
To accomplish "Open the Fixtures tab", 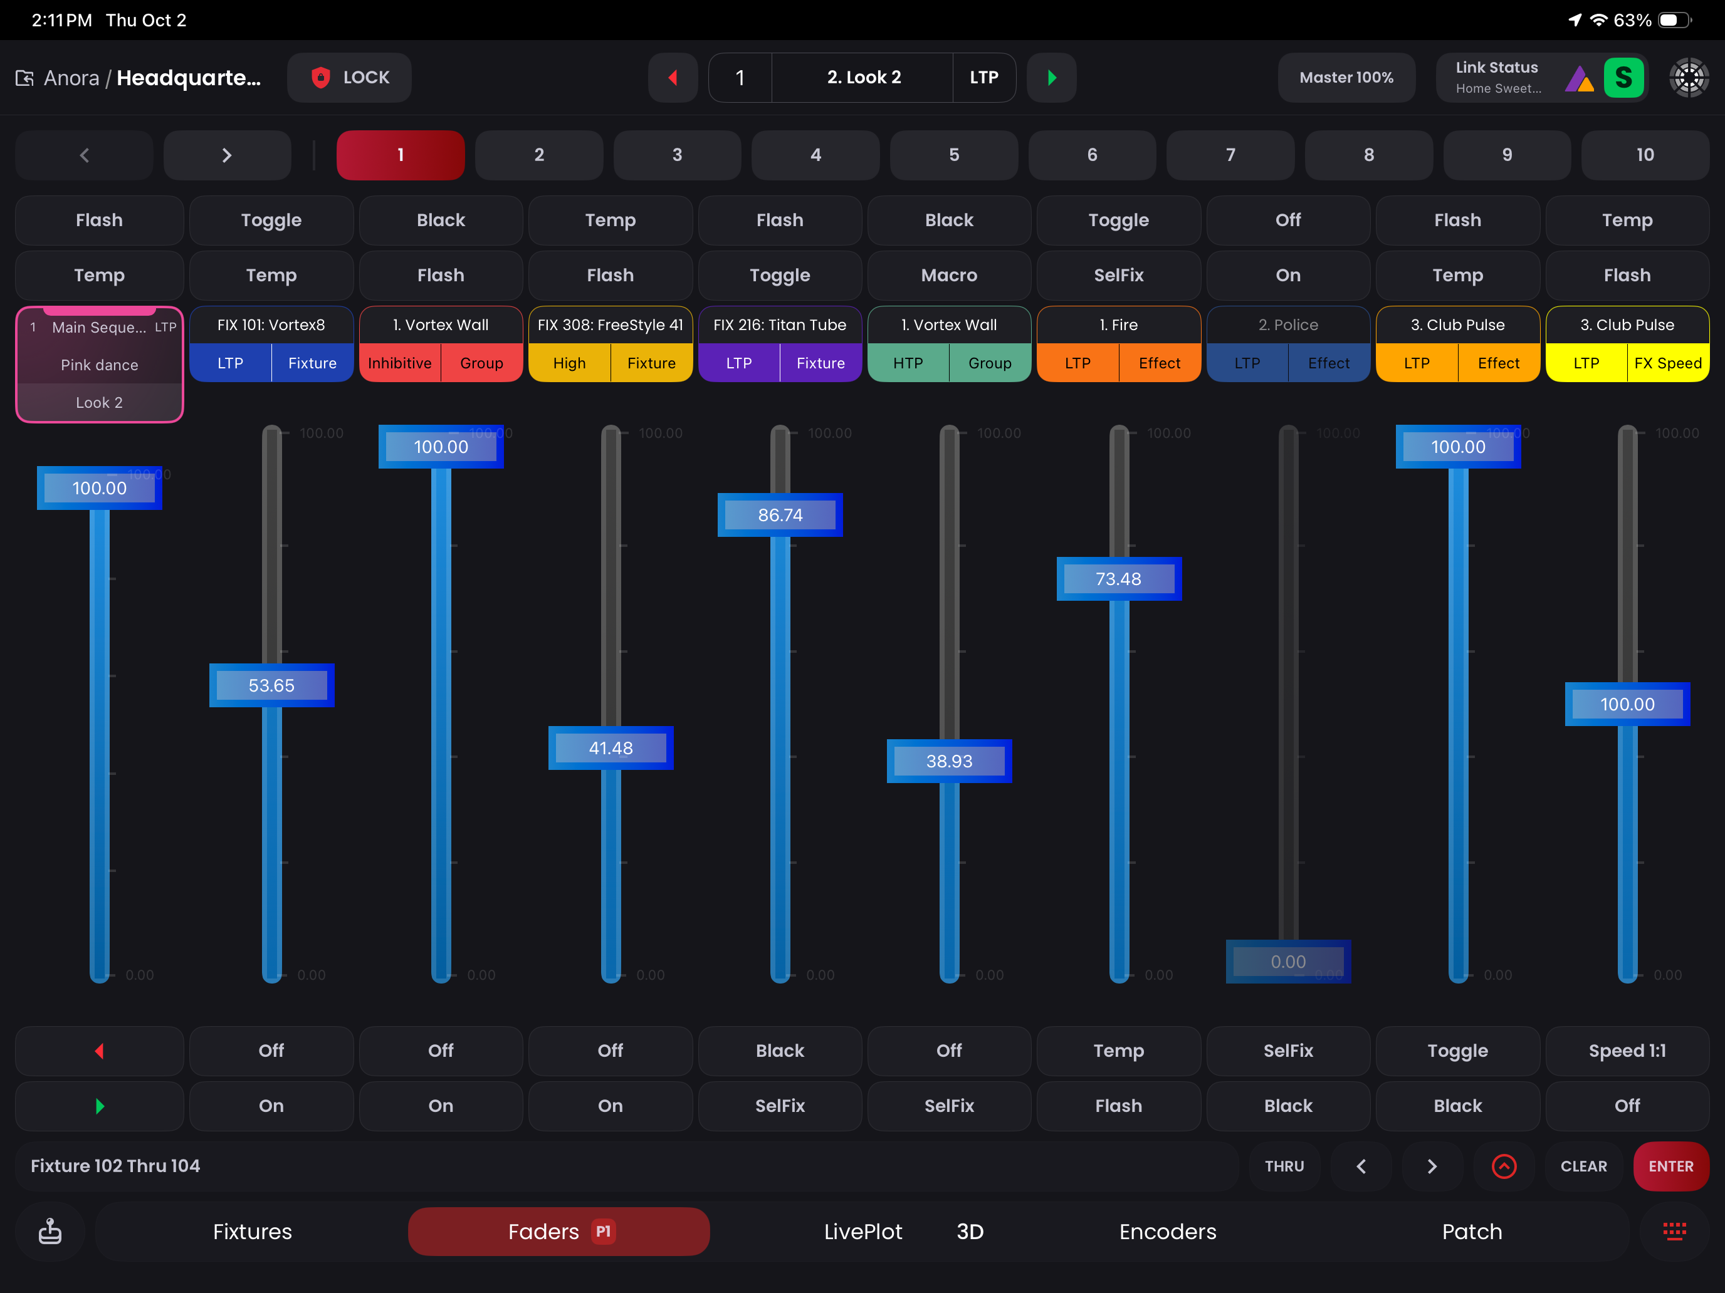I will (253, 1232).
